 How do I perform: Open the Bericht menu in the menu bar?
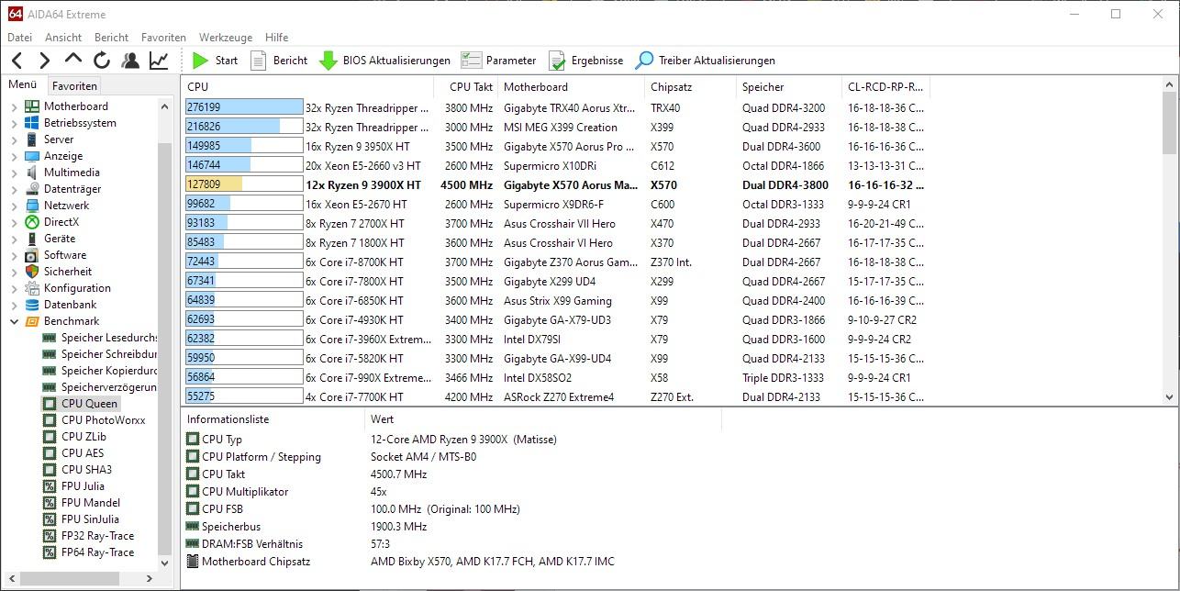pos(111,38)
